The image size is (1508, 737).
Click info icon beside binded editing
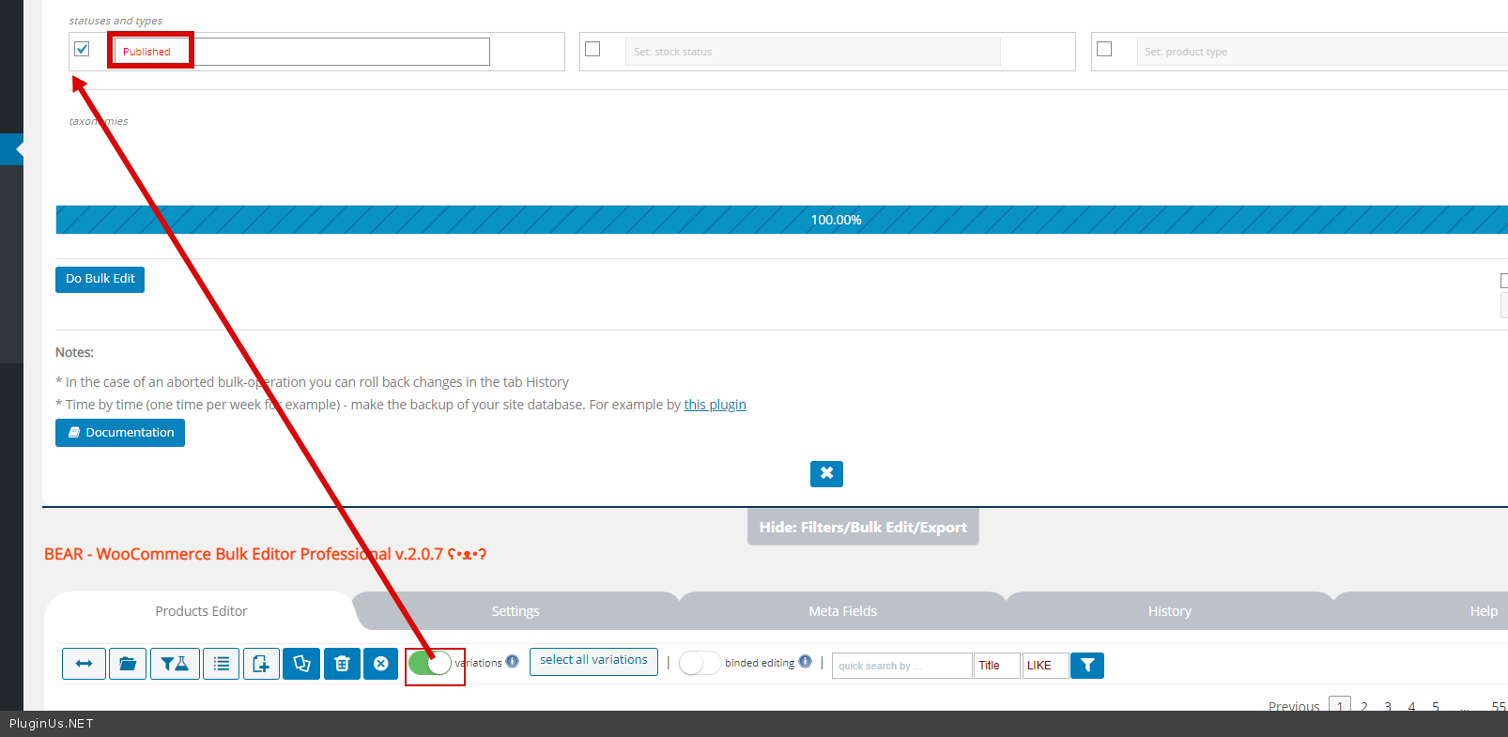(x=805, y=661)
